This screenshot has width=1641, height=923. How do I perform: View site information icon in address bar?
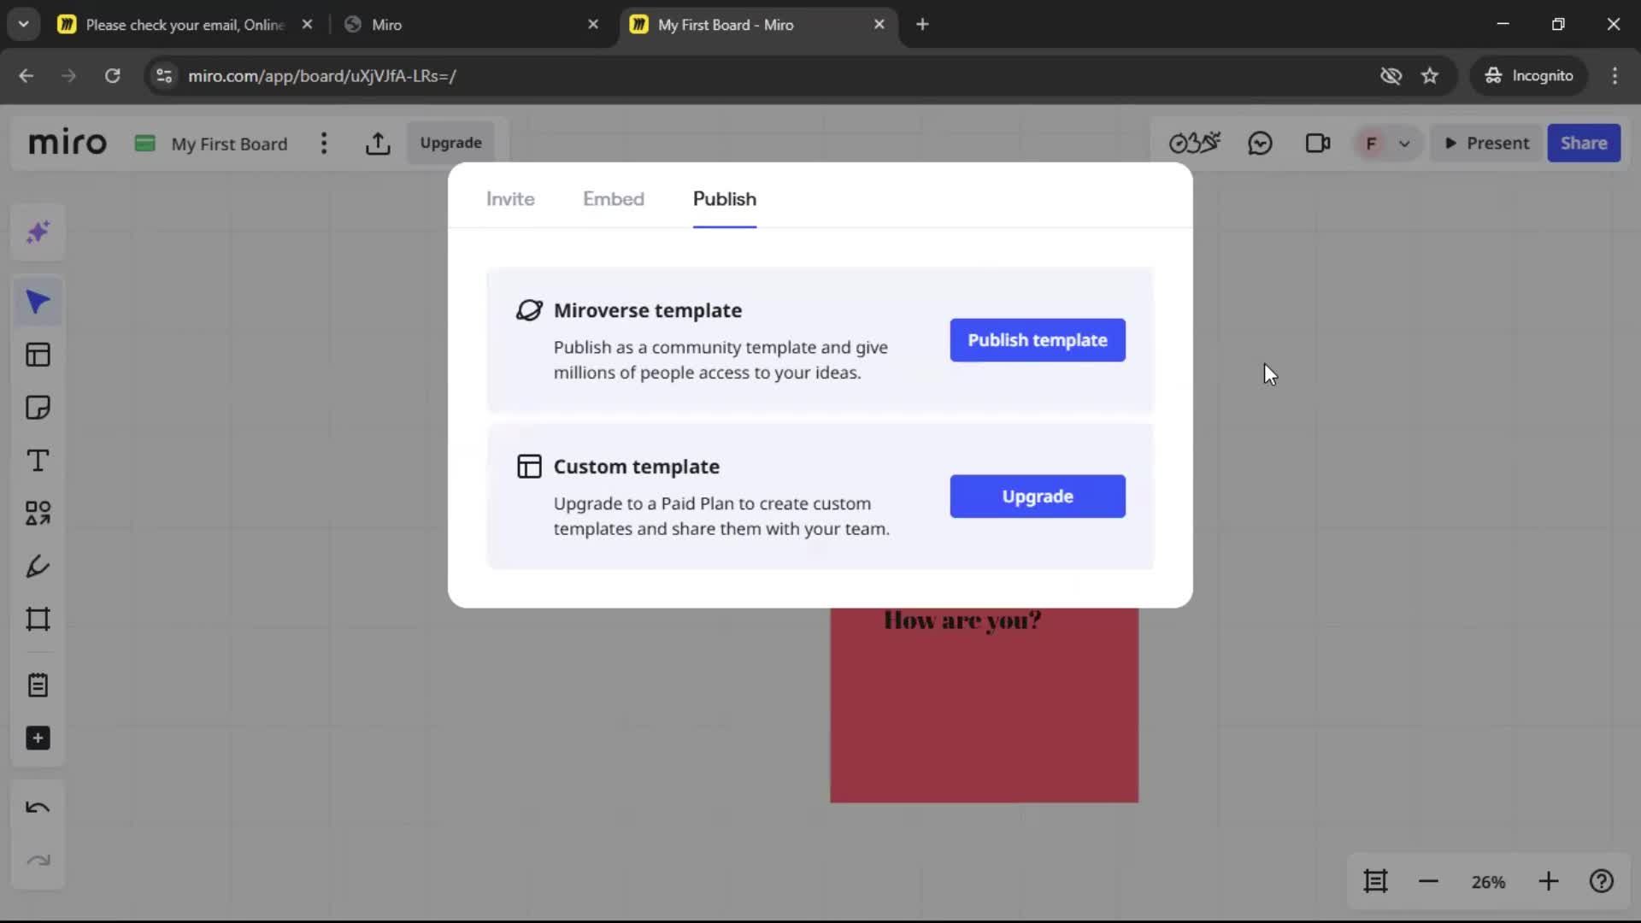(164, 76)
